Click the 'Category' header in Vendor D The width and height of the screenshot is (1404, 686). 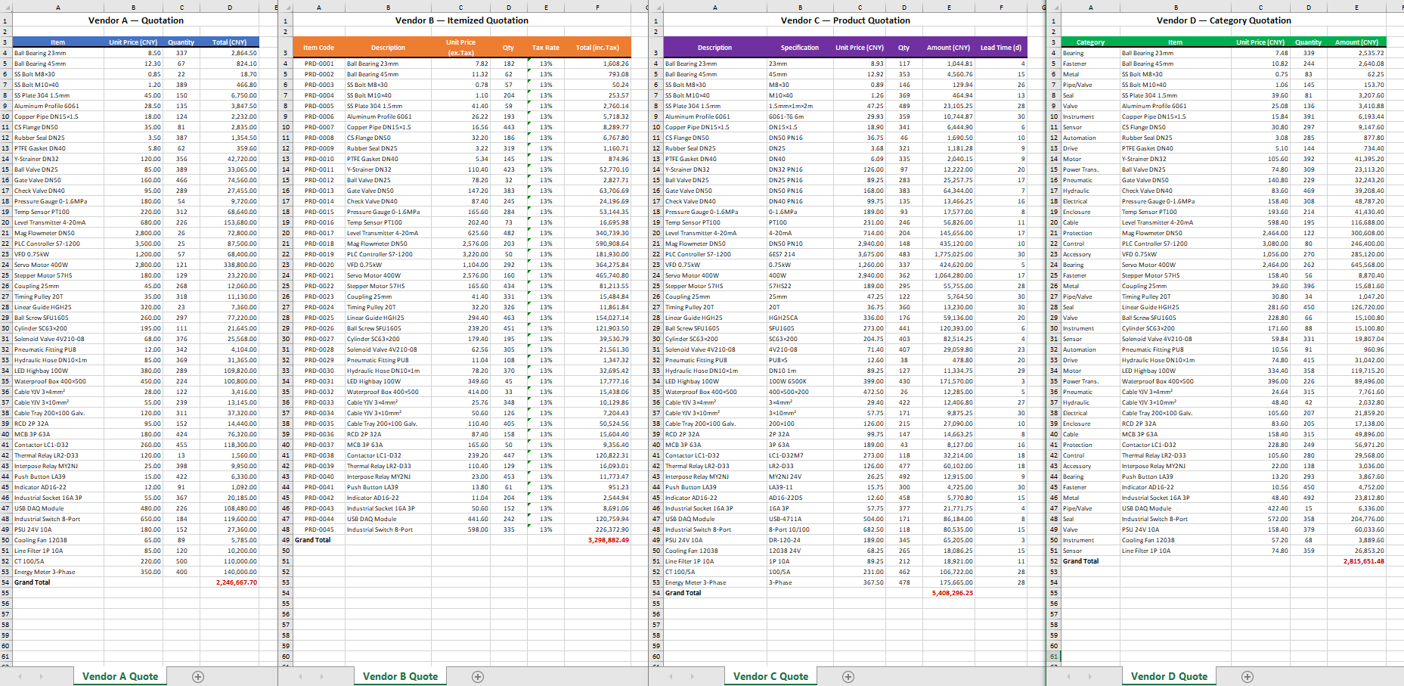[x=1090, y=42]
